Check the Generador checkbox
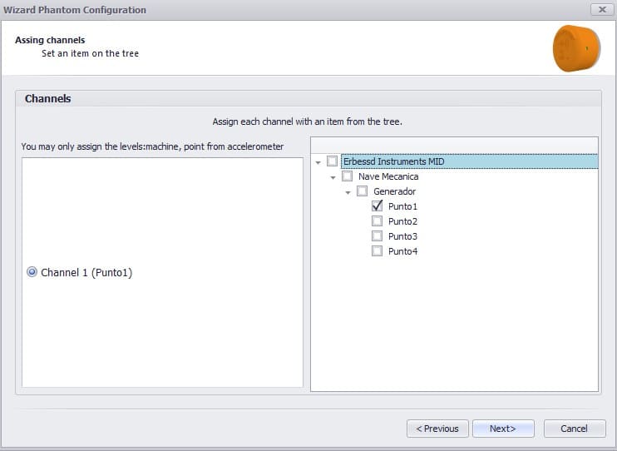This screenshot has height=451, width=617. click(x=362, y=191)
